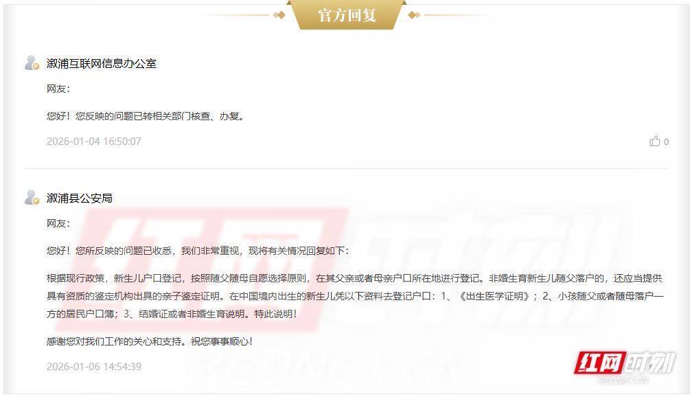Click the first reply text 您反映的问题已转相关部门
The height and width of the screenshot is (397, 690).
click(x=146, y=116)
